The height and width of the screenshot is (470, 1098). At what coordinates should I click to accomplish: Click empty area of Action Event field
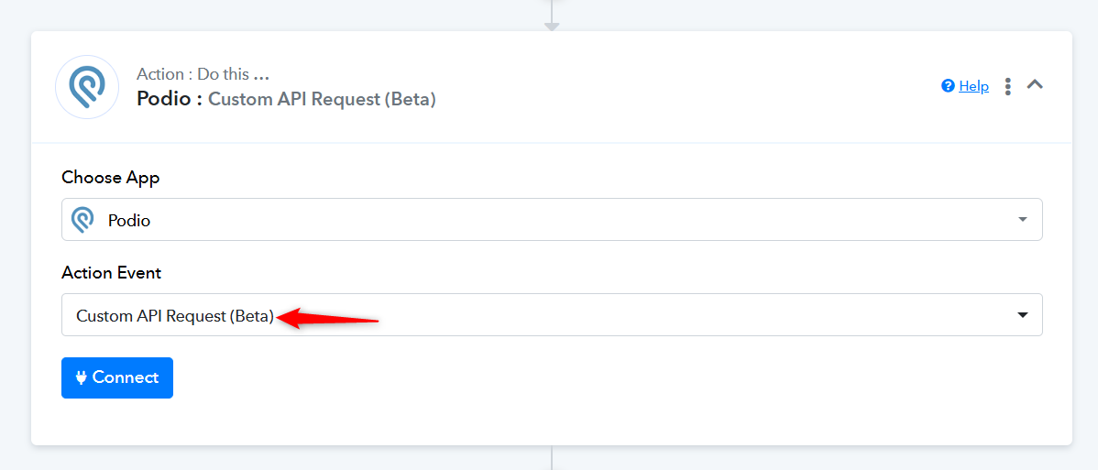(x=665, y=314)
